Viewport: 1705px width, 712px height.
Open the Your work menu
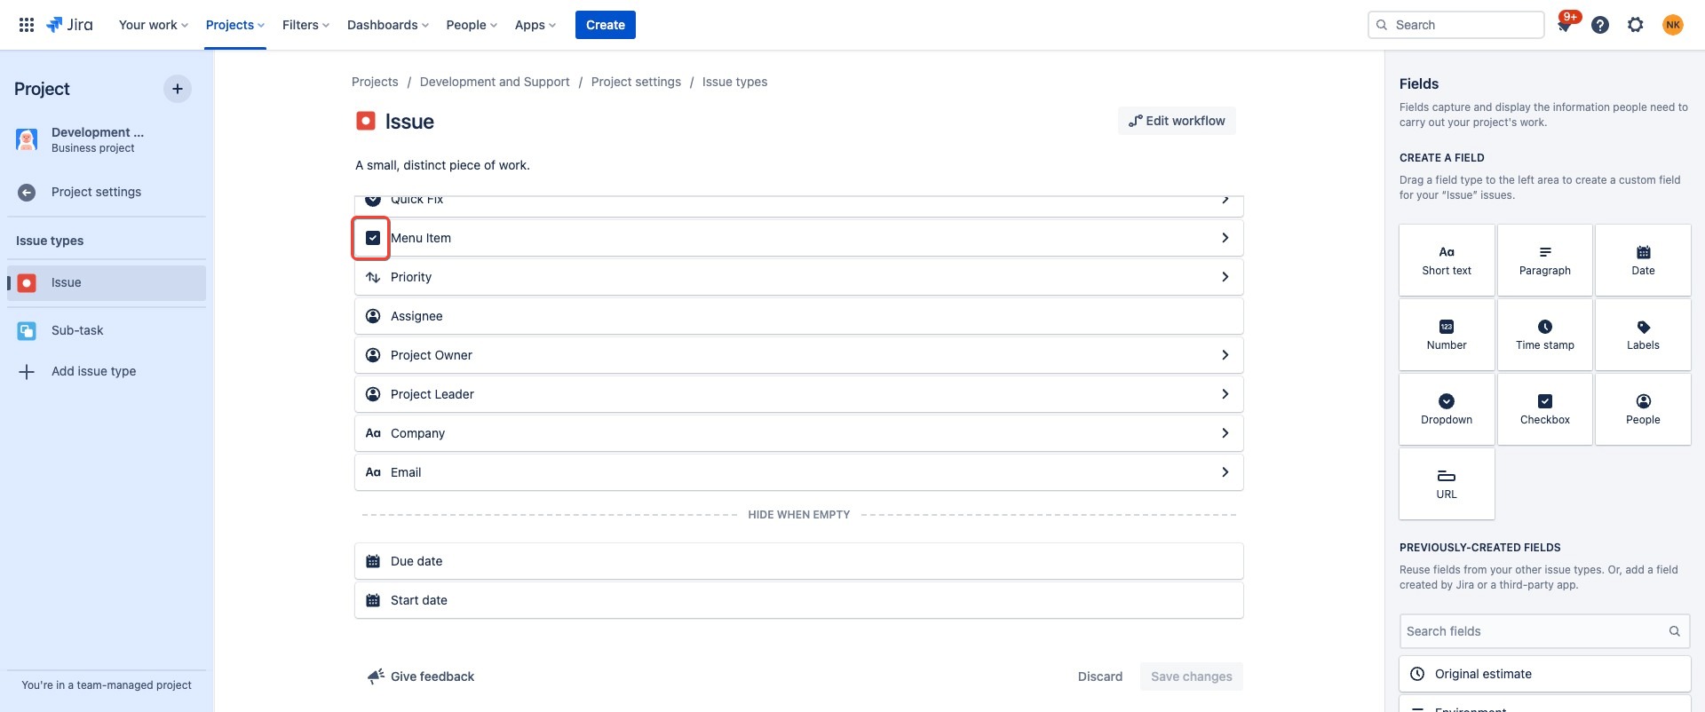[154, 25]
